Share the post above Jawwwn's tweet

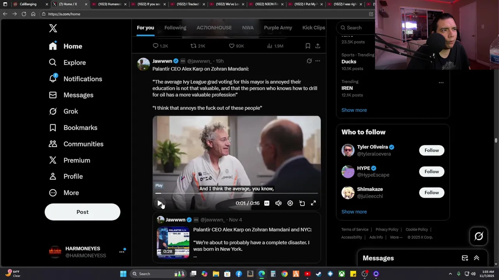click(x=318, y=46)
